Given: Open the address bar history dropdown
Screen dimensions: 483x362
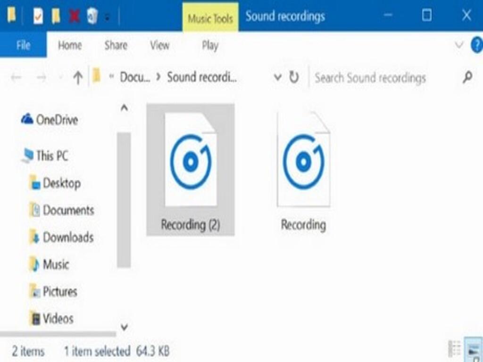Looking at the screenshot, I should click(278, 77).
